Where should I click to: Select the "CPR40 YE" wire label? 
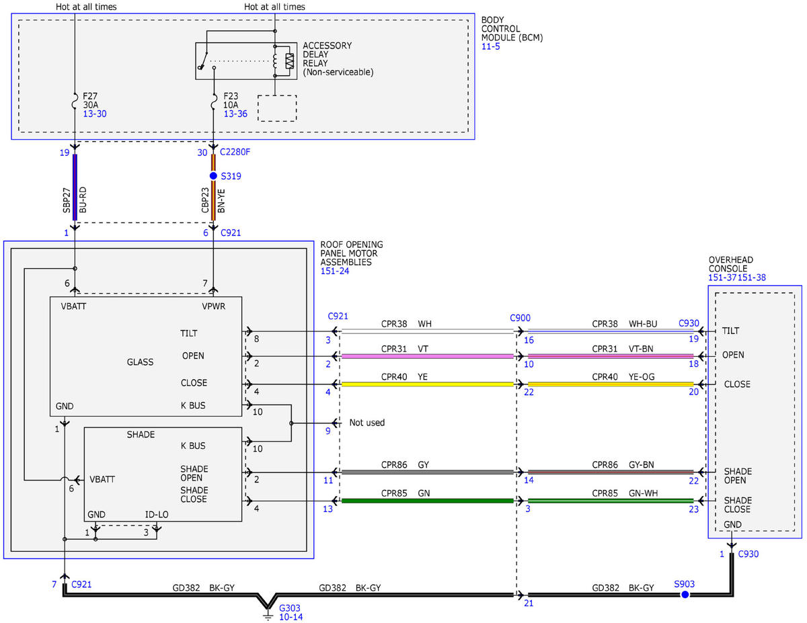404,377
